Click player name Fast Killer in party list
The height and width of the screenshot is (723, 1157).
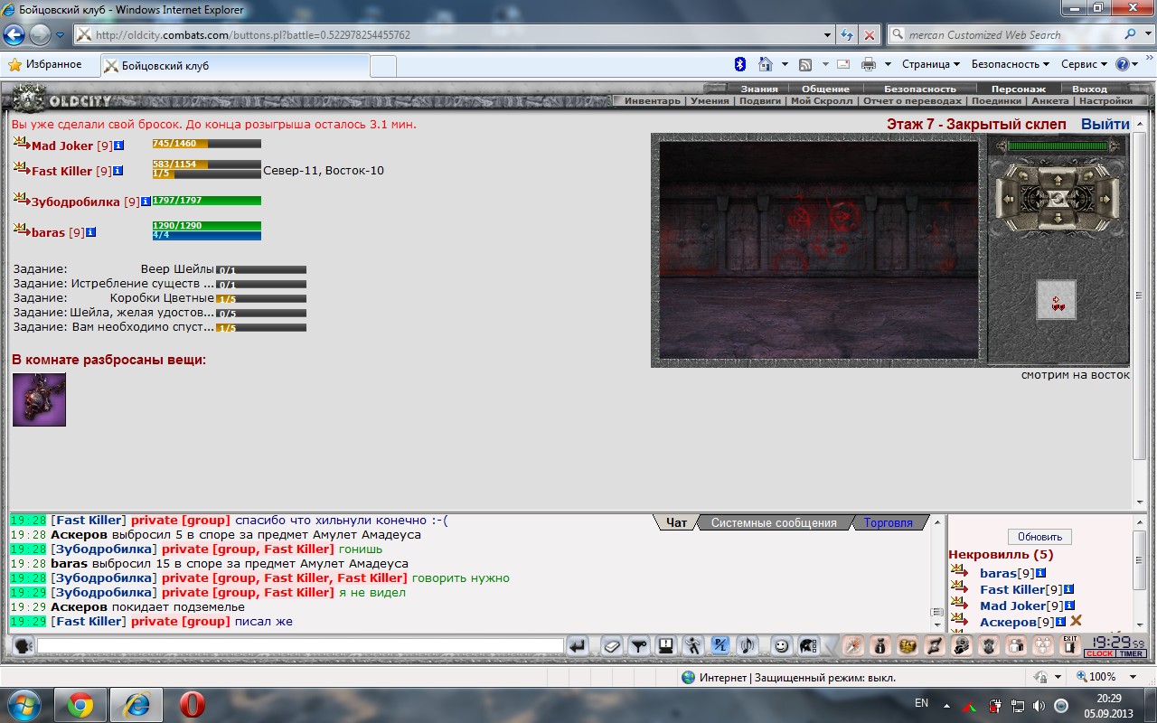(61, 171)
